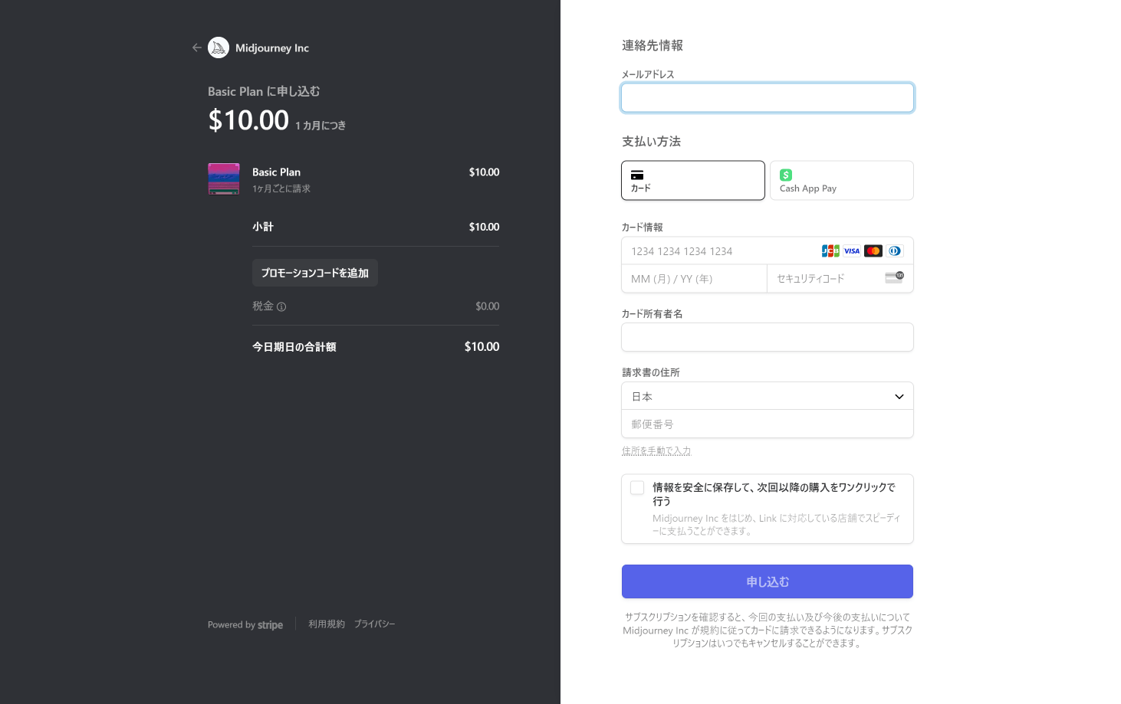
Task: Click the Visa card brand icon
Action: pyautogui.click(x=852, y=251)
